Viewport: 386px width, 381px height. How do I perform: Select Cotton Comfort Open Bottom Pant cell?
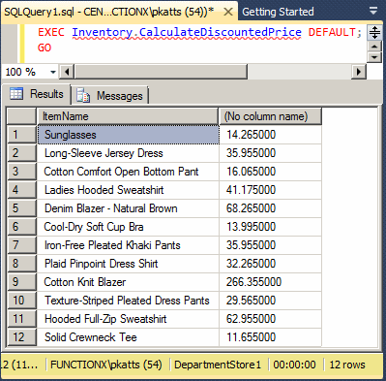(128, 172)
